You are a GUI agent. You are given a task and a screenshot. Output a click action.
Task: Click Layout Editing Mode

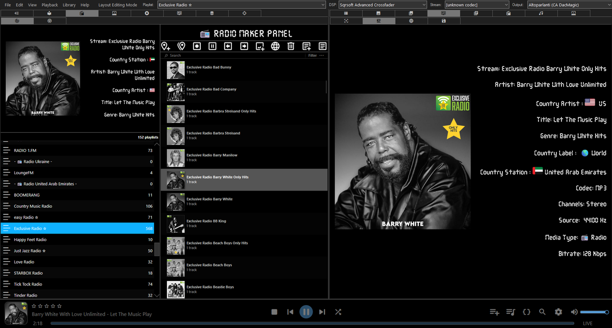click(118, 5)
